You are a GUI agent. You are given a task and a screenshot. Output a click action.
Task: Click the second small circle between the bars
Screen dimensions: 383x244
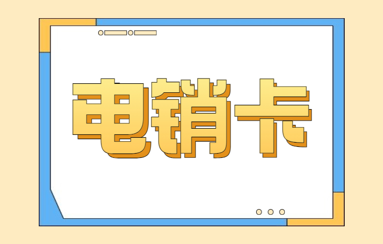coord(131,33)
